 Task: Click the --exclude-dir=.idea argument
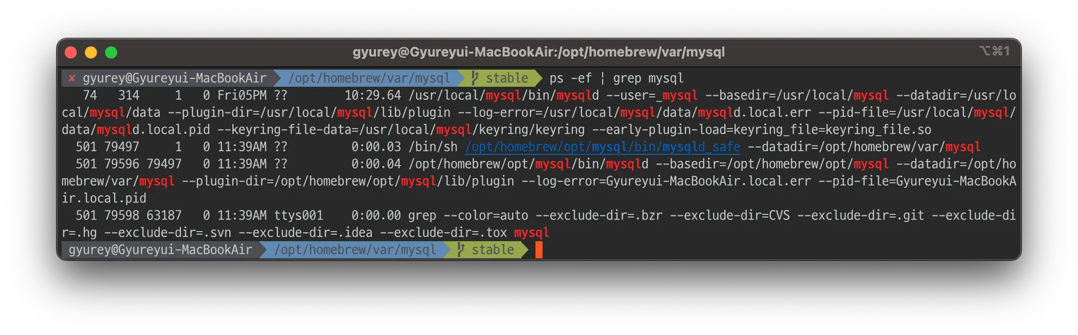click(305, 233)
